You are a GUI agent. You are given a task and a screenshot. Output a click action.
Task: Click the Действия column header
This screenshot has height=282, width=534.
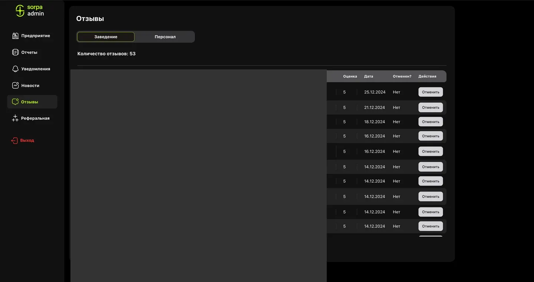click(427, 76)
